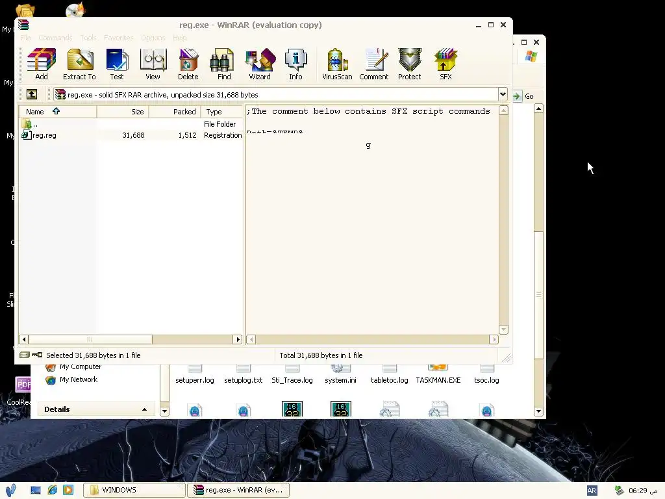Click the WinRAR window resize grip
The height and width of the screenshot is (499, 665).
[x=507, y=359]
